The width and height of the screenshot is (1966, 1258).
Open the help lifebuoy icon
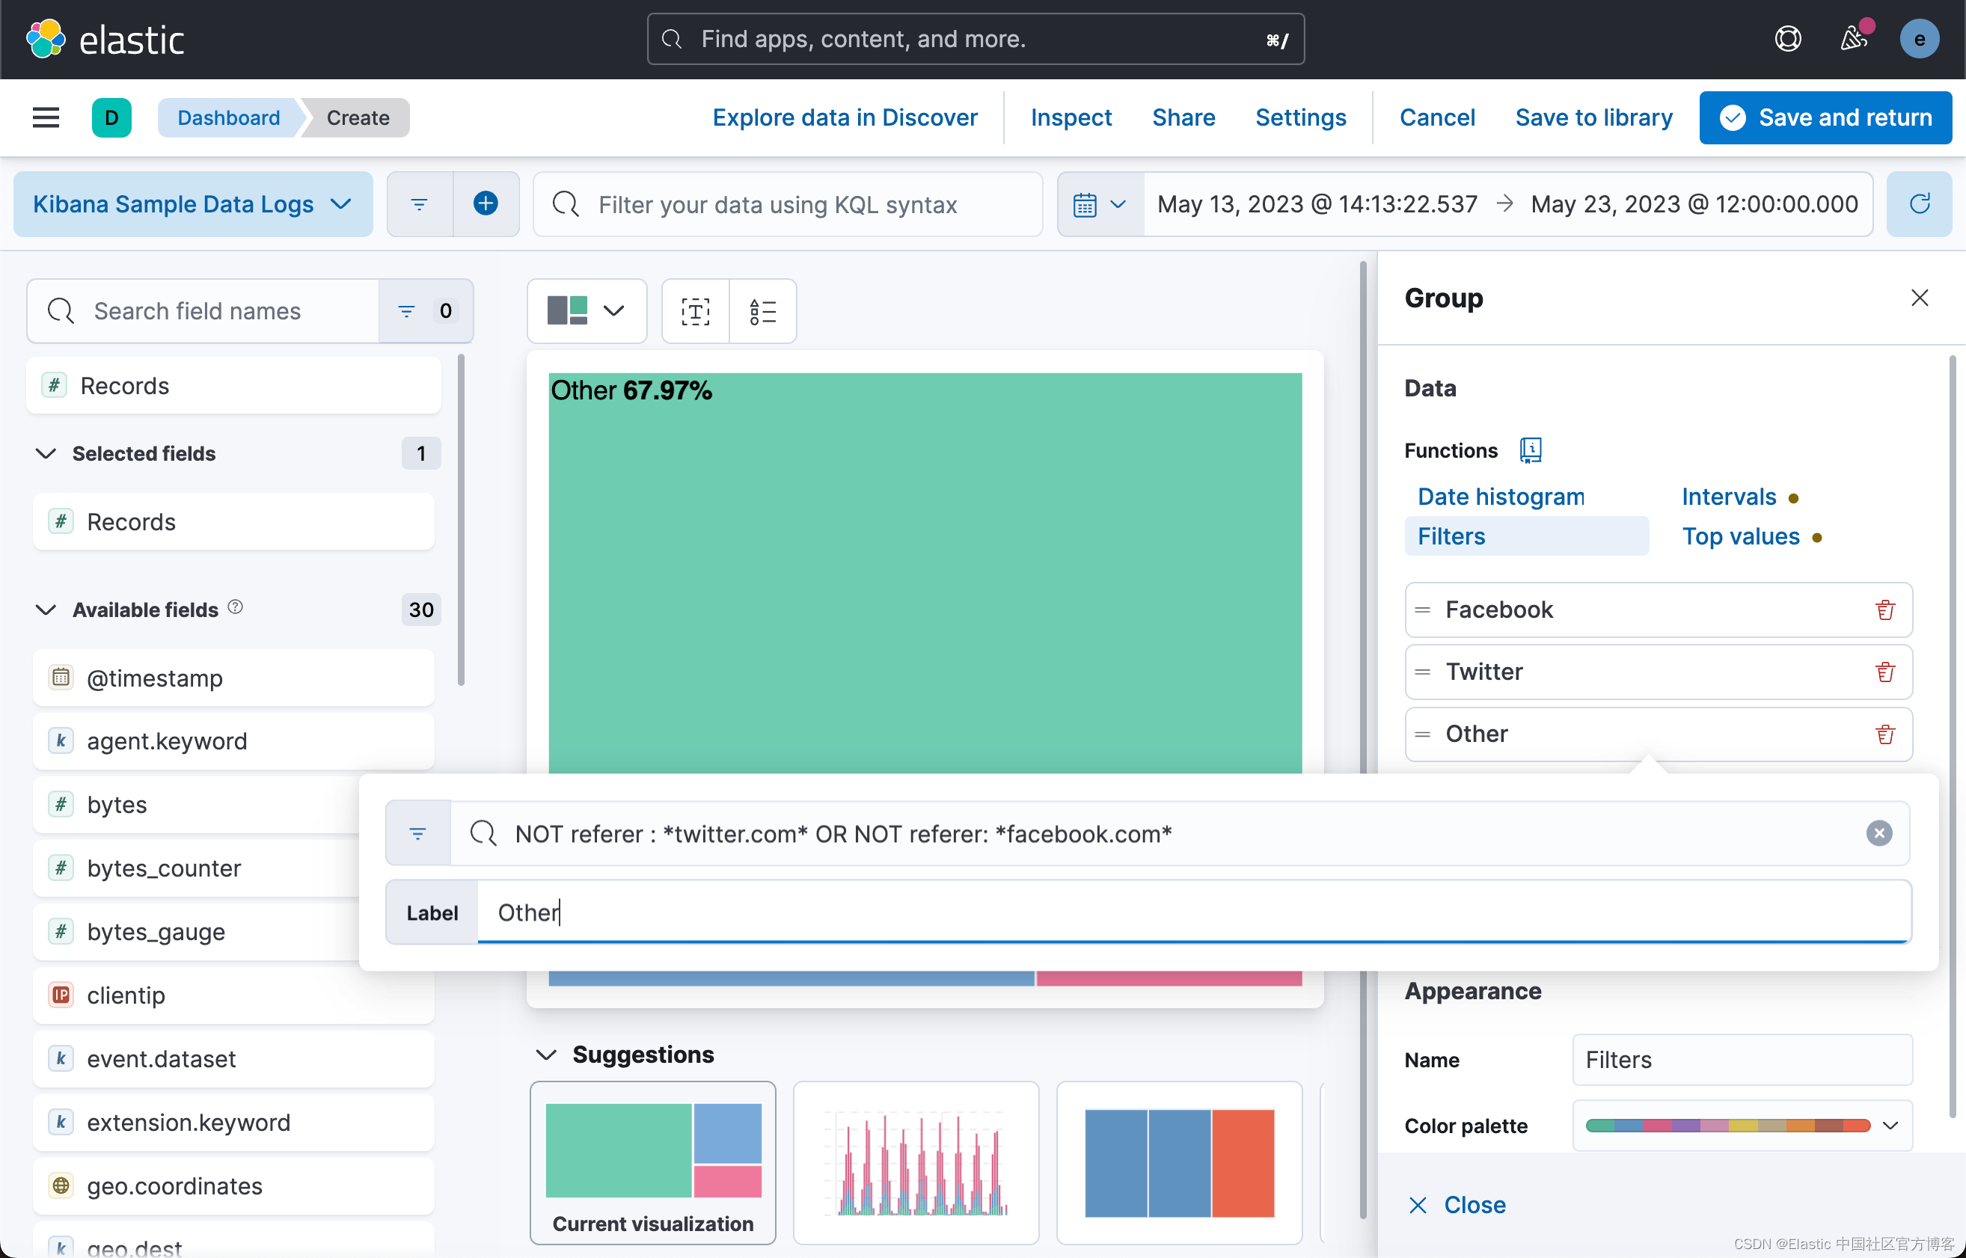(x=1788, y=38)
